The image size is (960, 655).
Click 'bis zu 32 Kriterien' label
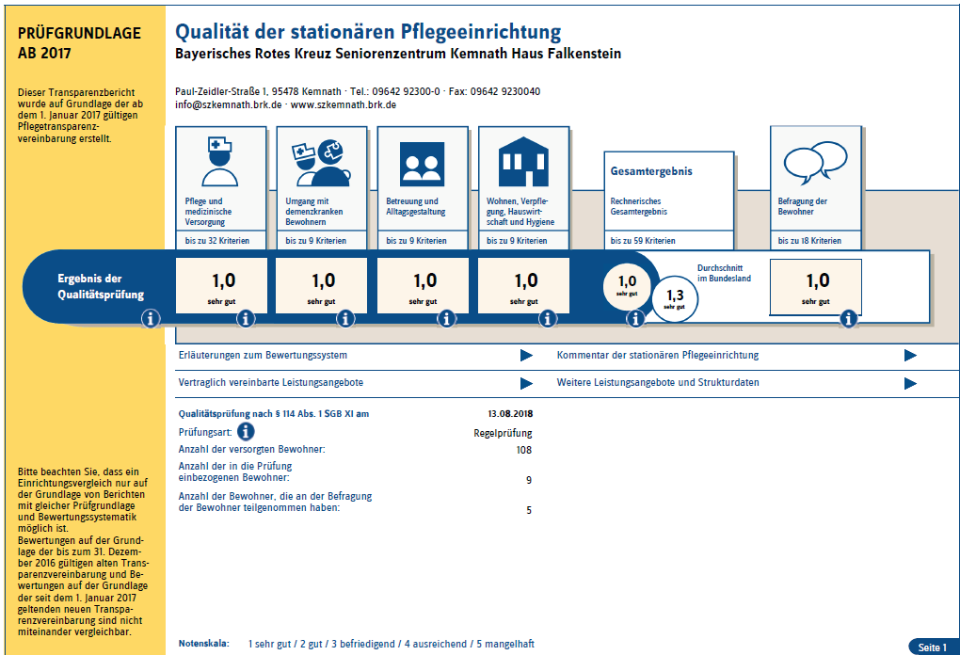[x=217, y=241]
